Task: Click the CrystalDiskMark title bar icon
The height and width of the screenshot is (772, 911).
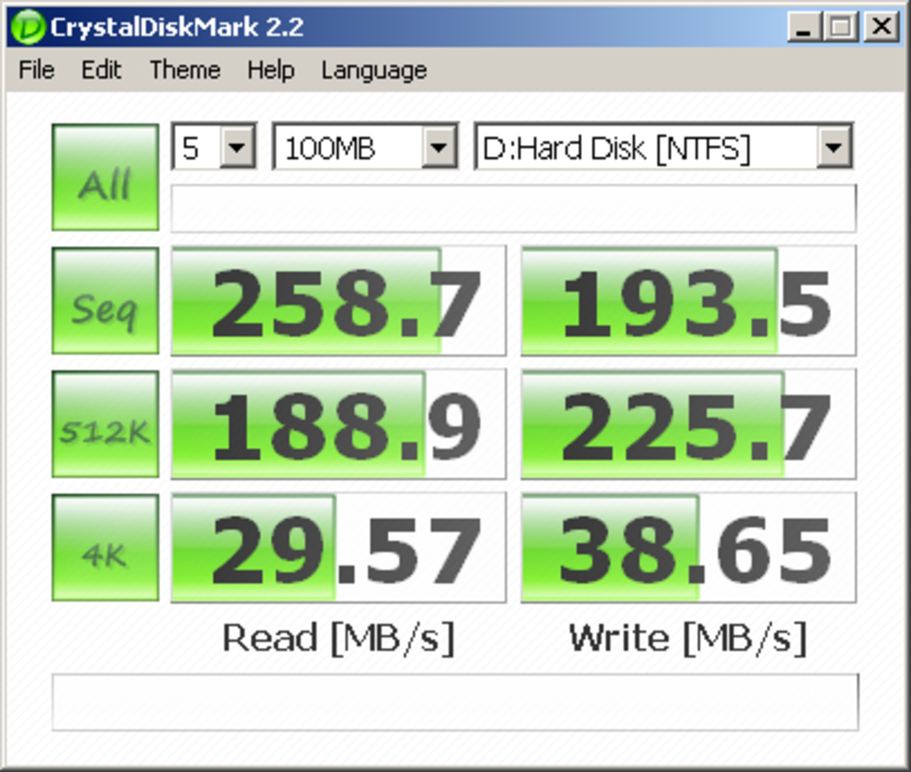Action: click(27, 26)
